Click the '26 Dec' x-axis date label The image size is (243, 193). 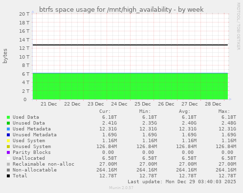166,104
